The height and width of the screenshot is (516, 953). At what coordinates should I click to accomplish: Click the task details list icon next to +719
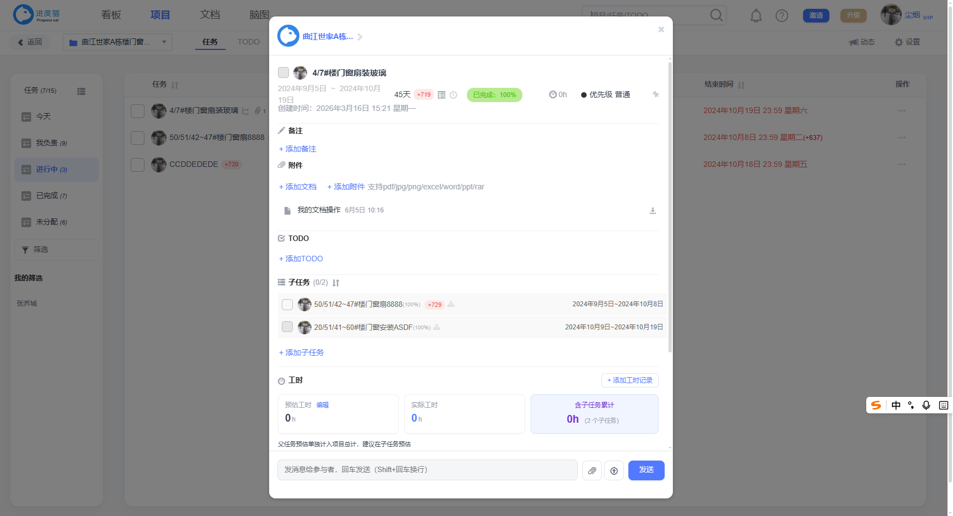tap(442, 95)
